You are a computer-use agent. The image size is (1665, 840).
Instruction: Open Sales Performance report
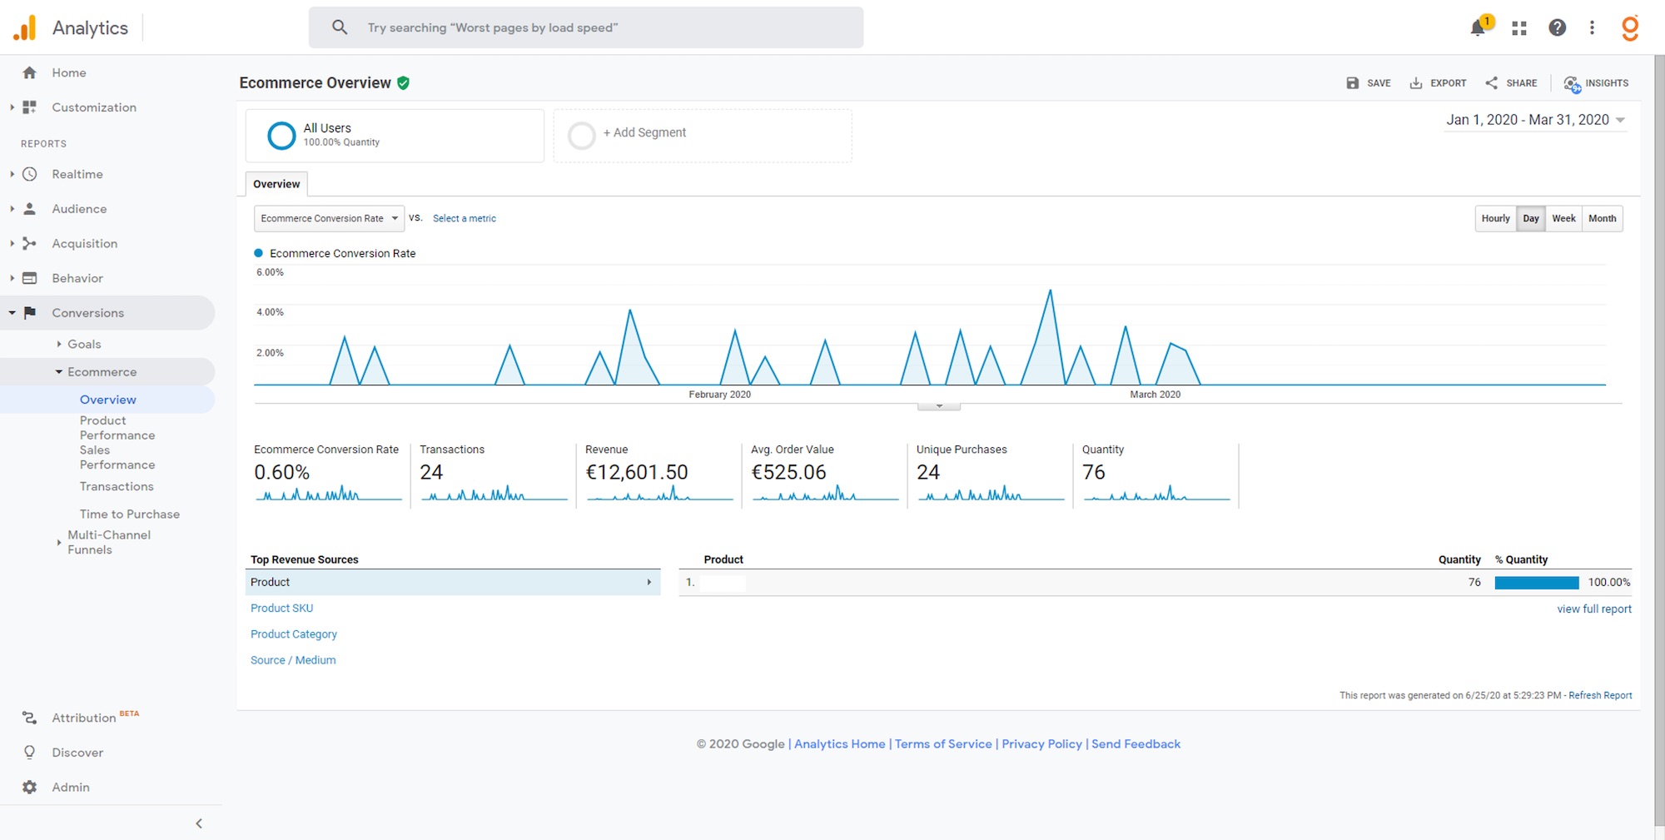click(117, 457)
